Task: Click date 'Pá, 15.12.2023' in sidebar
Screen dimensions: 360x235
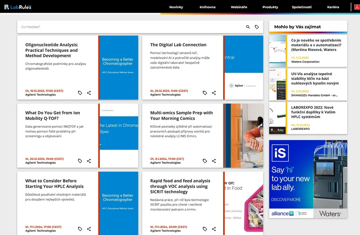Action: pos(300,125)
